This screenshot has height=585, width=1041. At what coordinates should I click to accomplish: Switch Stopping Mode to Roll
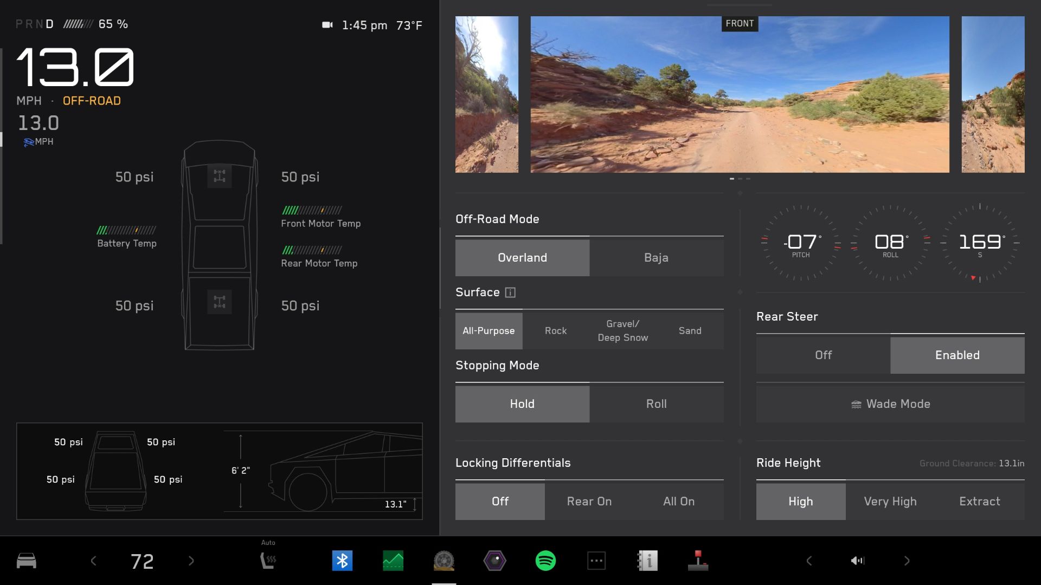[656, 404]
